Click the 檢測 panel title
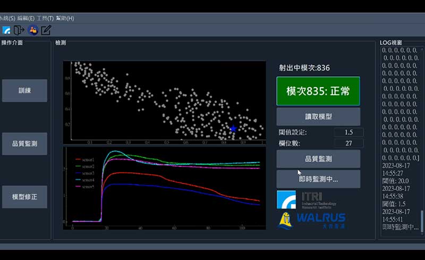Image resolution: width=425 pixels, height=260 pixels. pos(61,43)
